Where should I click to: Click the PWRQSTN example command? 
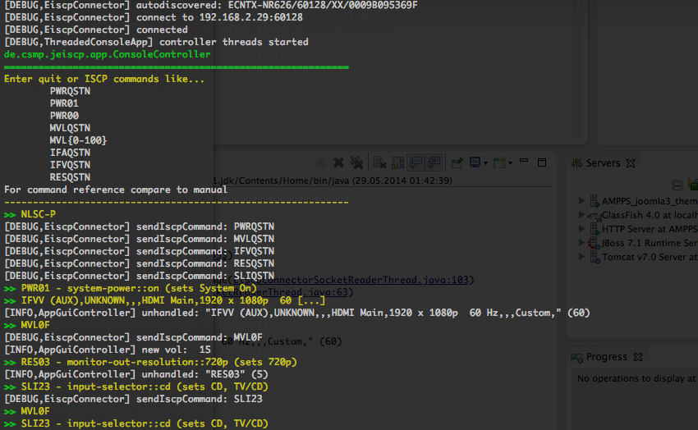tap(70, 91)
